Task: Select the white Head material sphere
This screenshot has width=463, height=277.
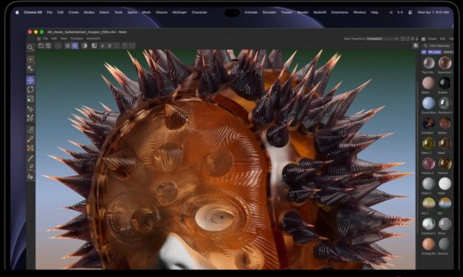Action: [445, 183]
